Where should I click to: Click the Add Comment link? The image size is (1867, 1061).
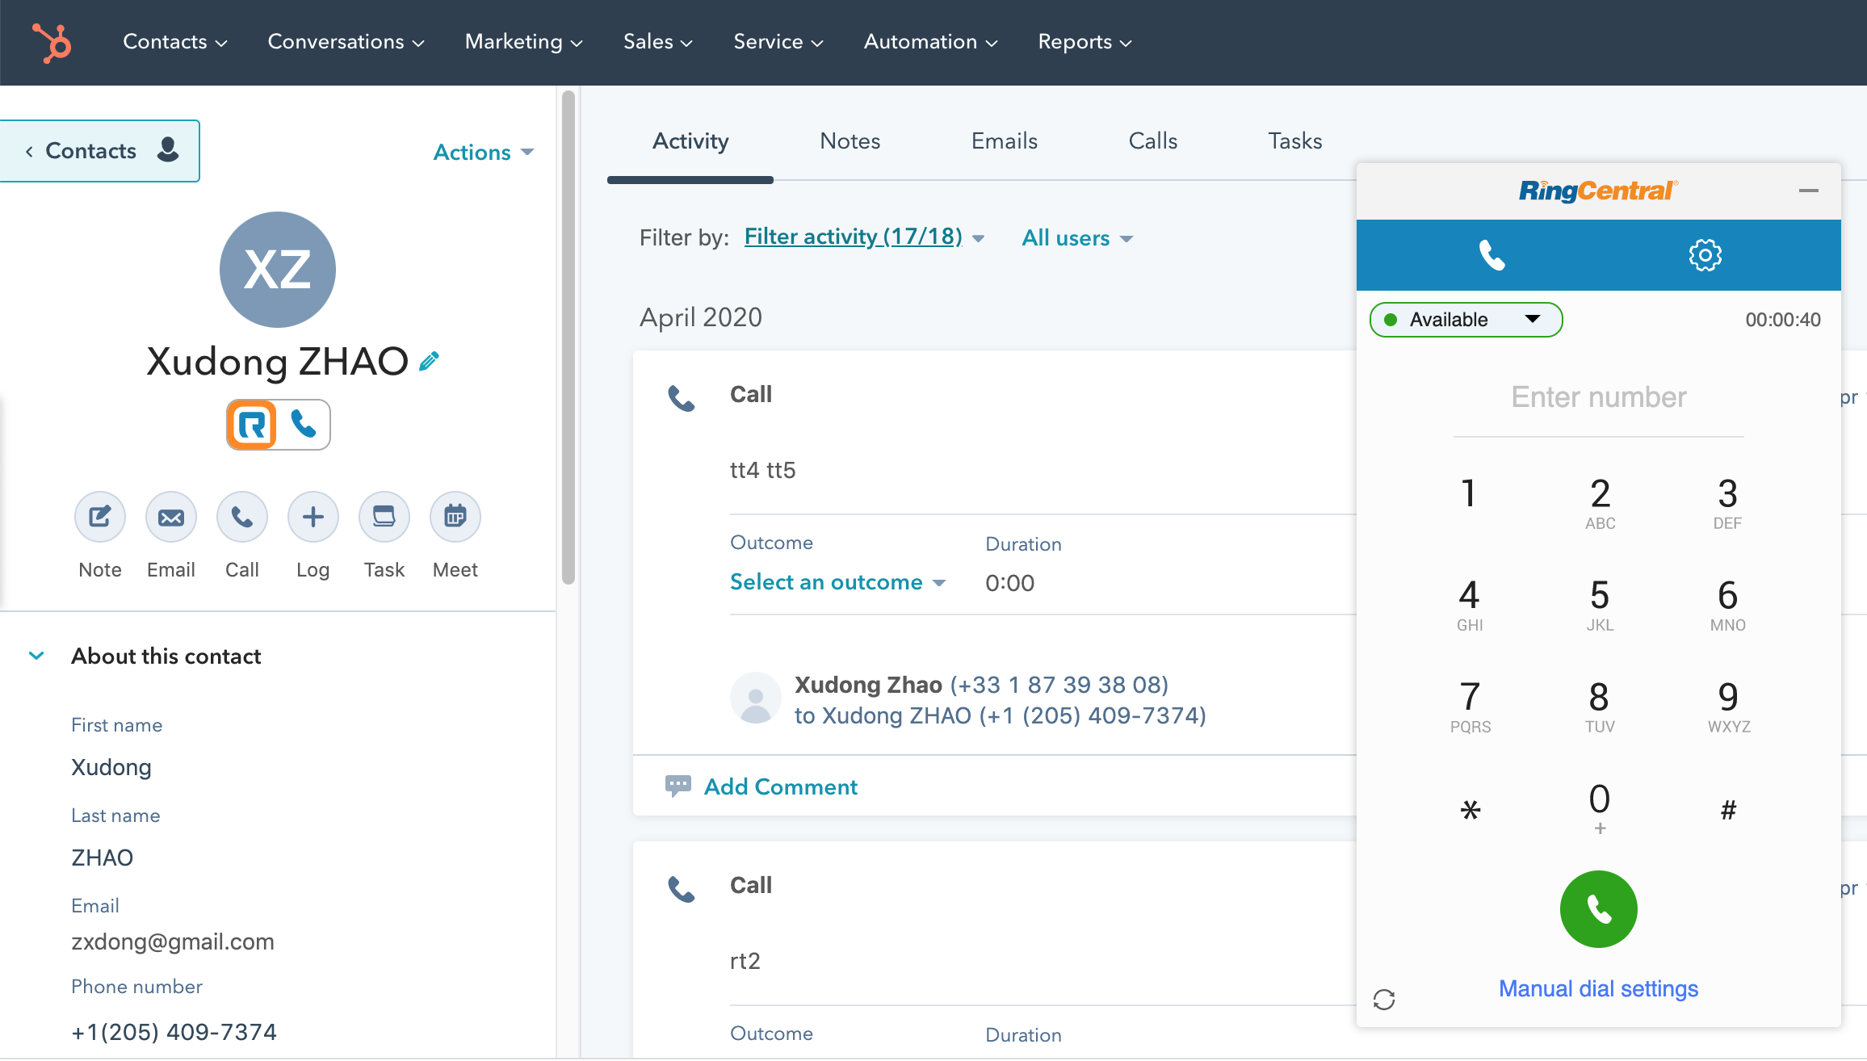coord(781,786)
